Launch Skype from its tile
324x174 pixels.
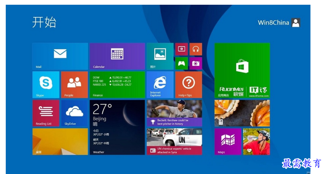pyautogui.click(x=46, y=84)
